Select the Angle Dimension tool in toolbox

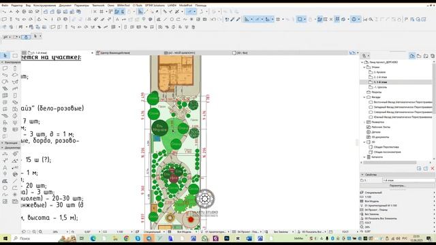(x=15, y=161)
